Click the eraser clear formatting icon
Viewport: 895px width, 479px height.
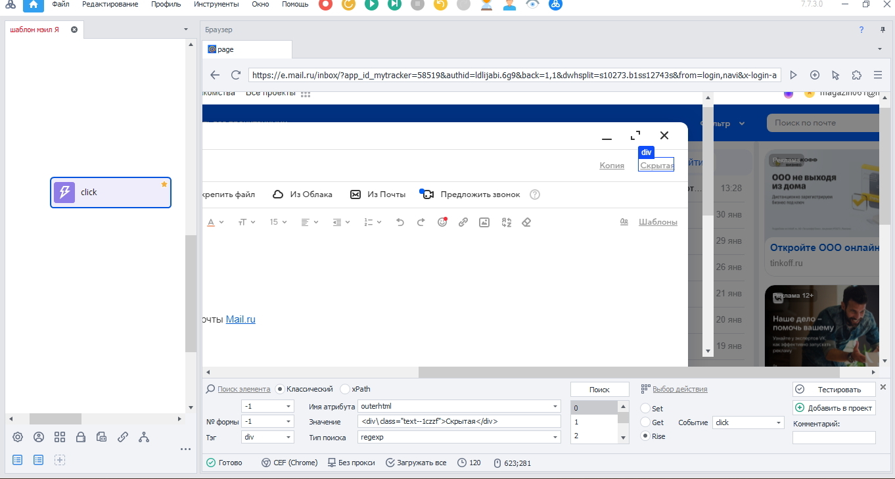coord(526,222)
